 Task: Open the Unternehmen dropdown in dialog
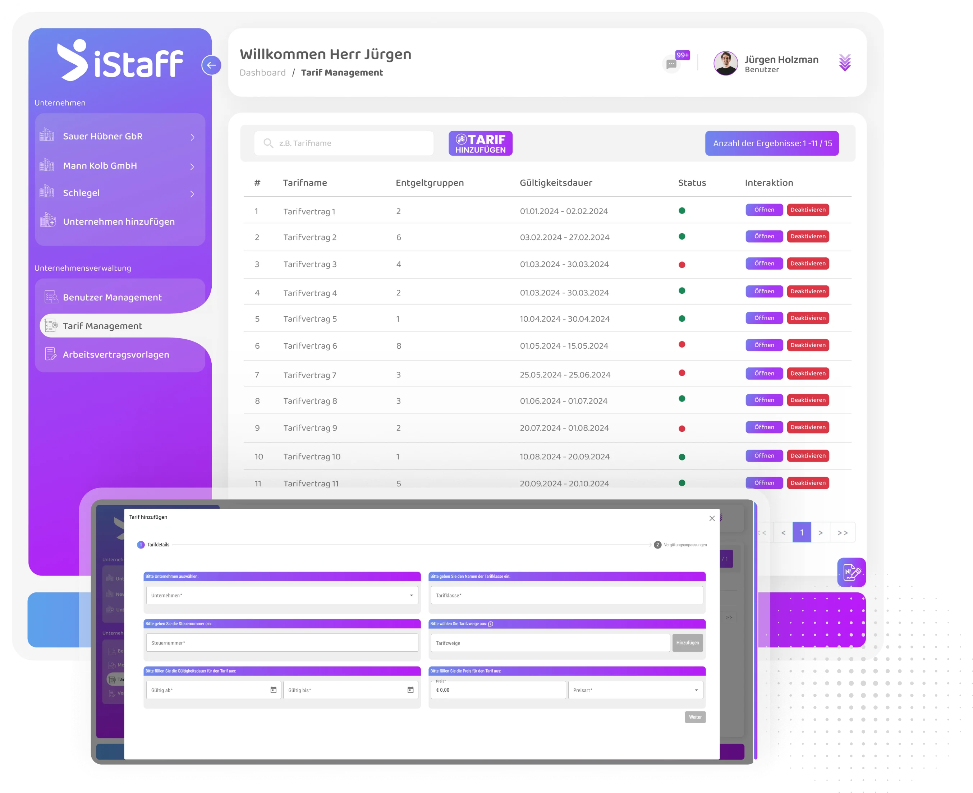pos(282,595)
